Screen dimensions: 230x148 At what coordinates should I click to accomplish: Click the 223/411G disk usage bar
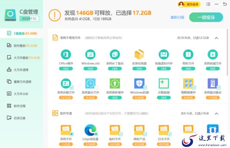point(29,19)
